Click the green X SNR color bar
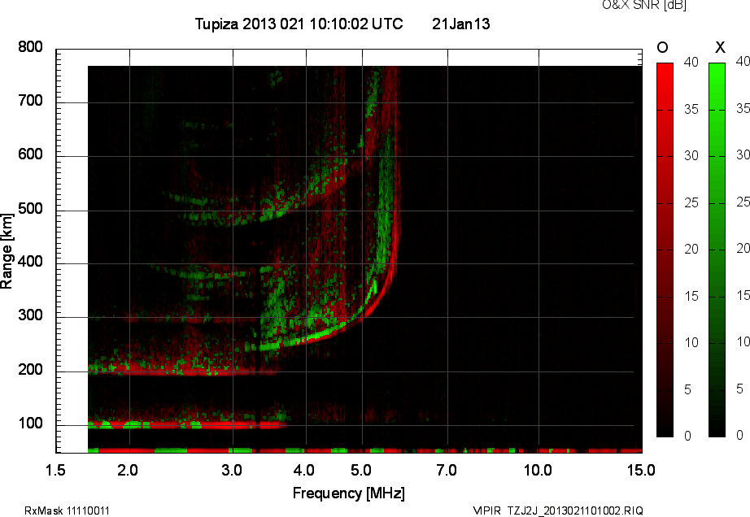 coord(717,250)
